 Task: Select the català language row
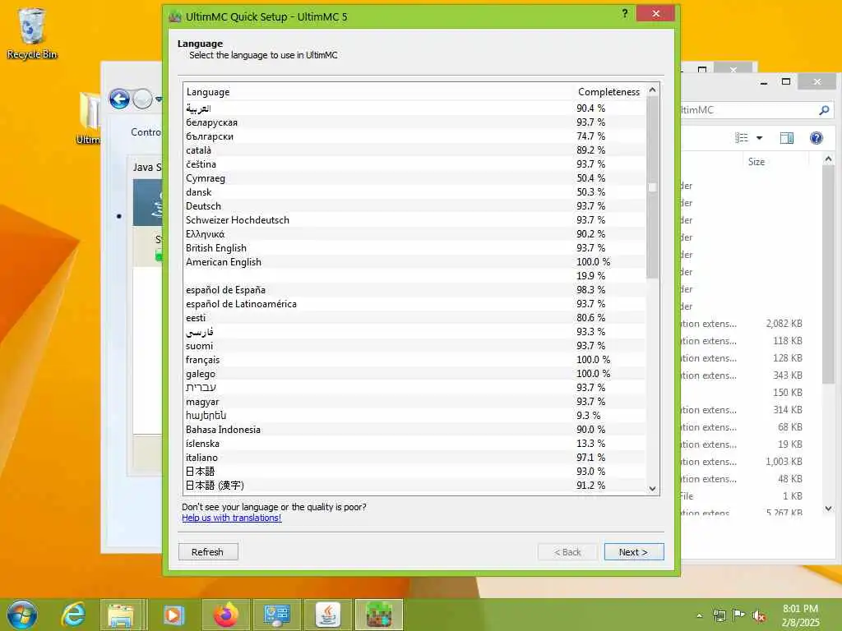414,150
